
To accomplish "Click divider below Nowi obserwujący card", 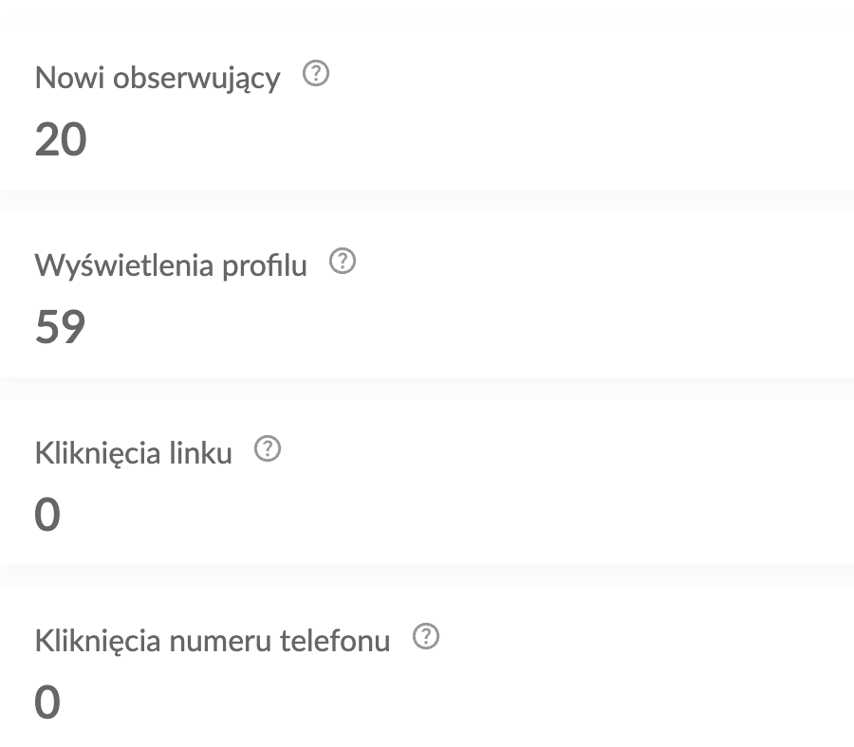I will 427,199.
